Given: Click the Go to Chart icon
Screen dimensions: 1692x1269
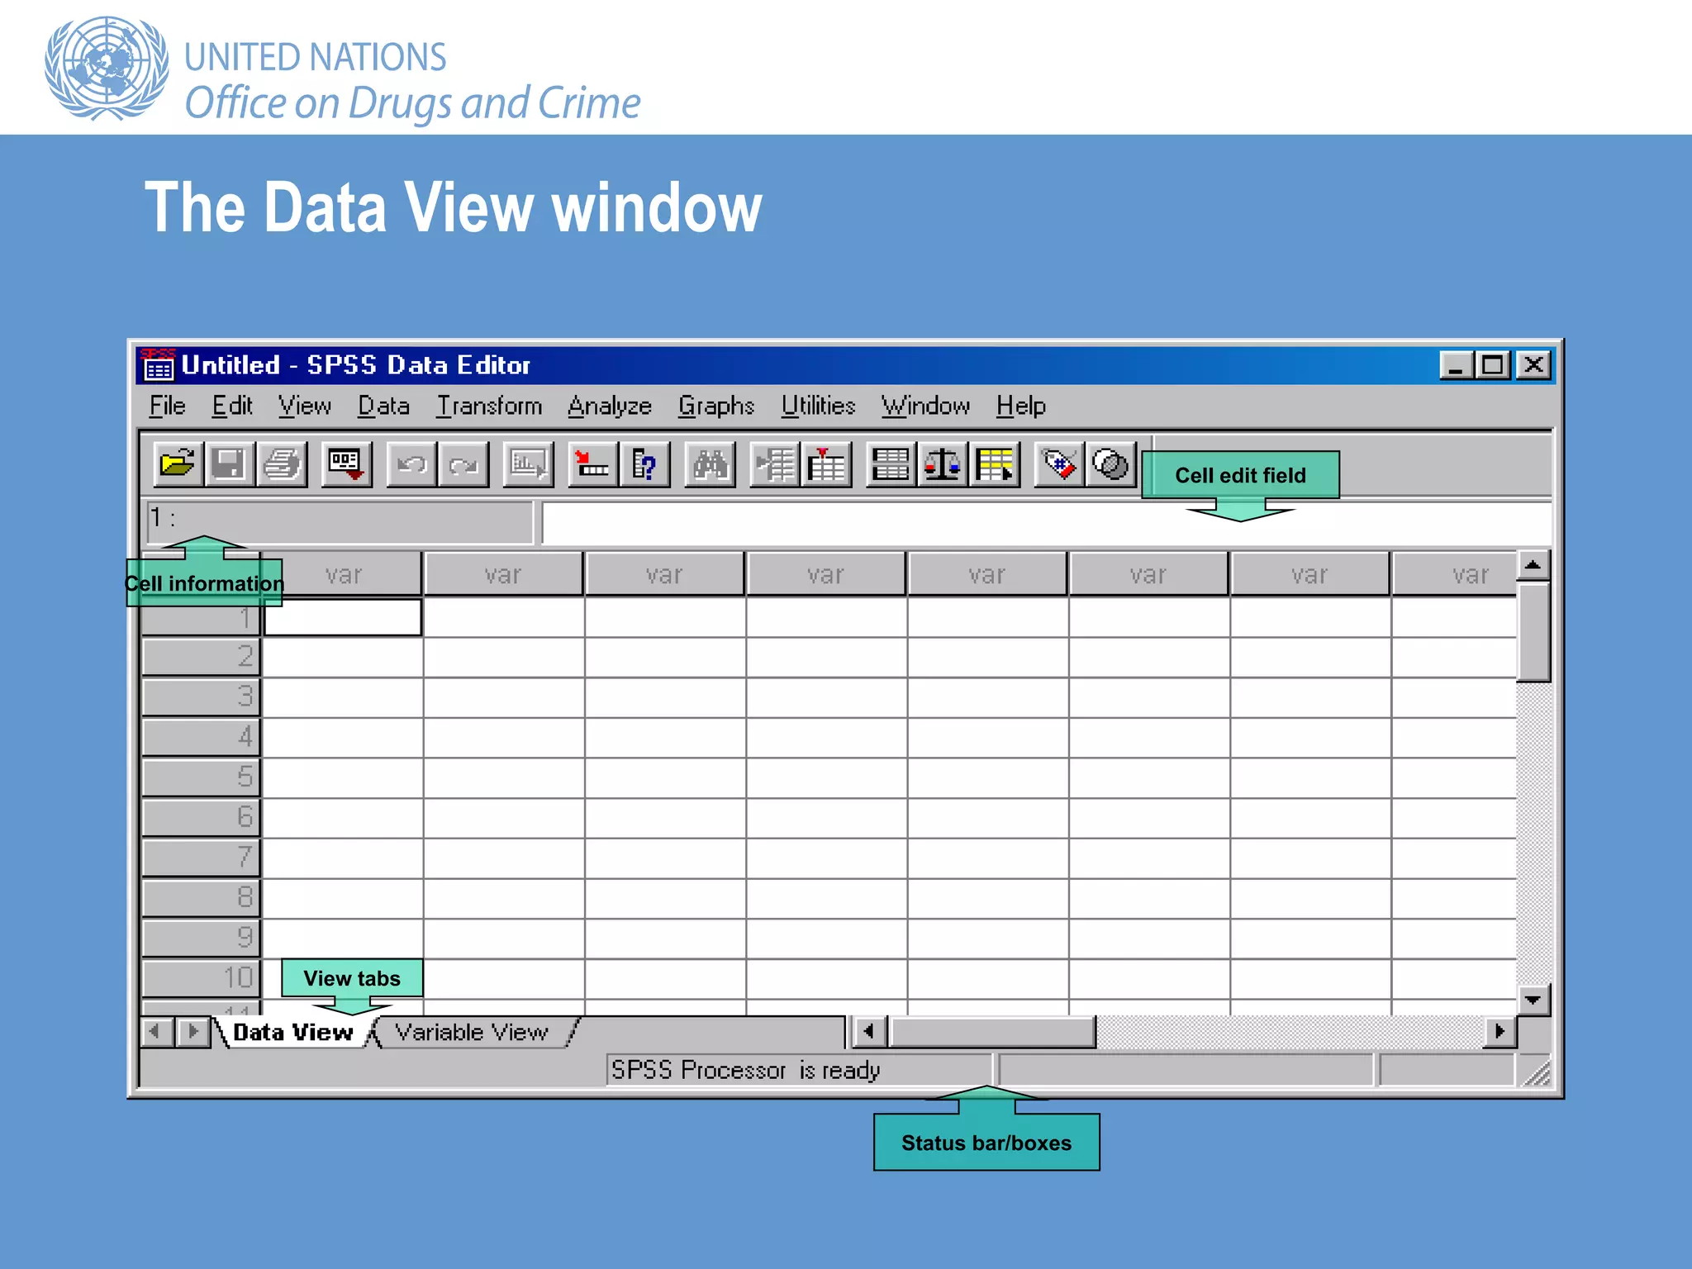Looking at the screenshot, I should (x=528, y=464).
